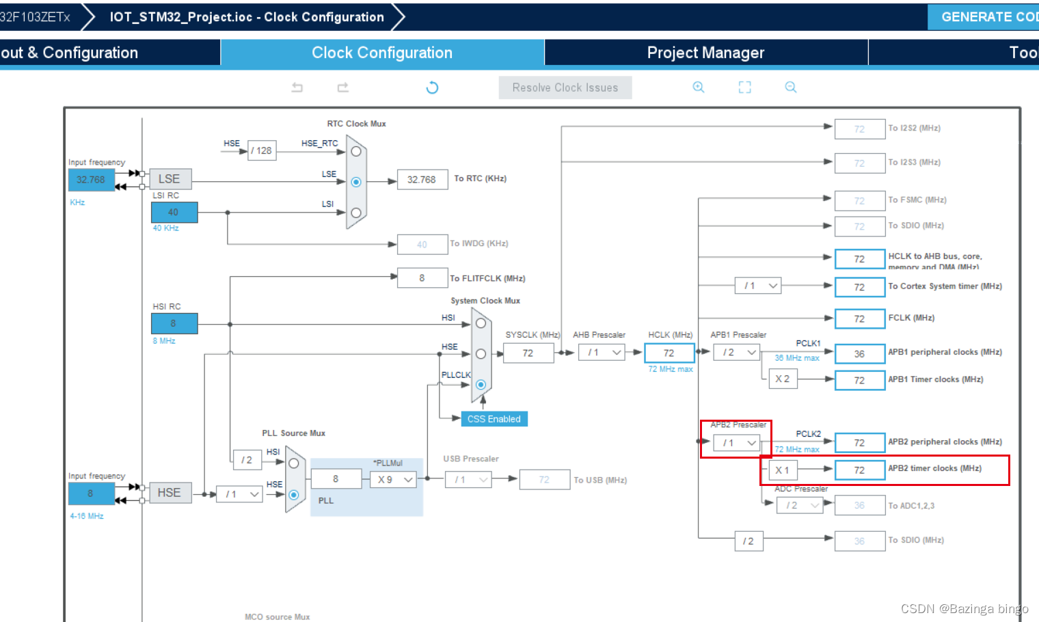Open the HSE /1 prescaler dropdown
The height and width of the screenshot is (622, 1039).
pyautogui.click(x=239, y=493)
